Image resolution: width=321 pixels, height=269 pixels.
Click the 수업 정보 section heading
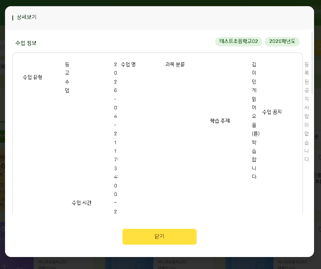click(26, 43)
